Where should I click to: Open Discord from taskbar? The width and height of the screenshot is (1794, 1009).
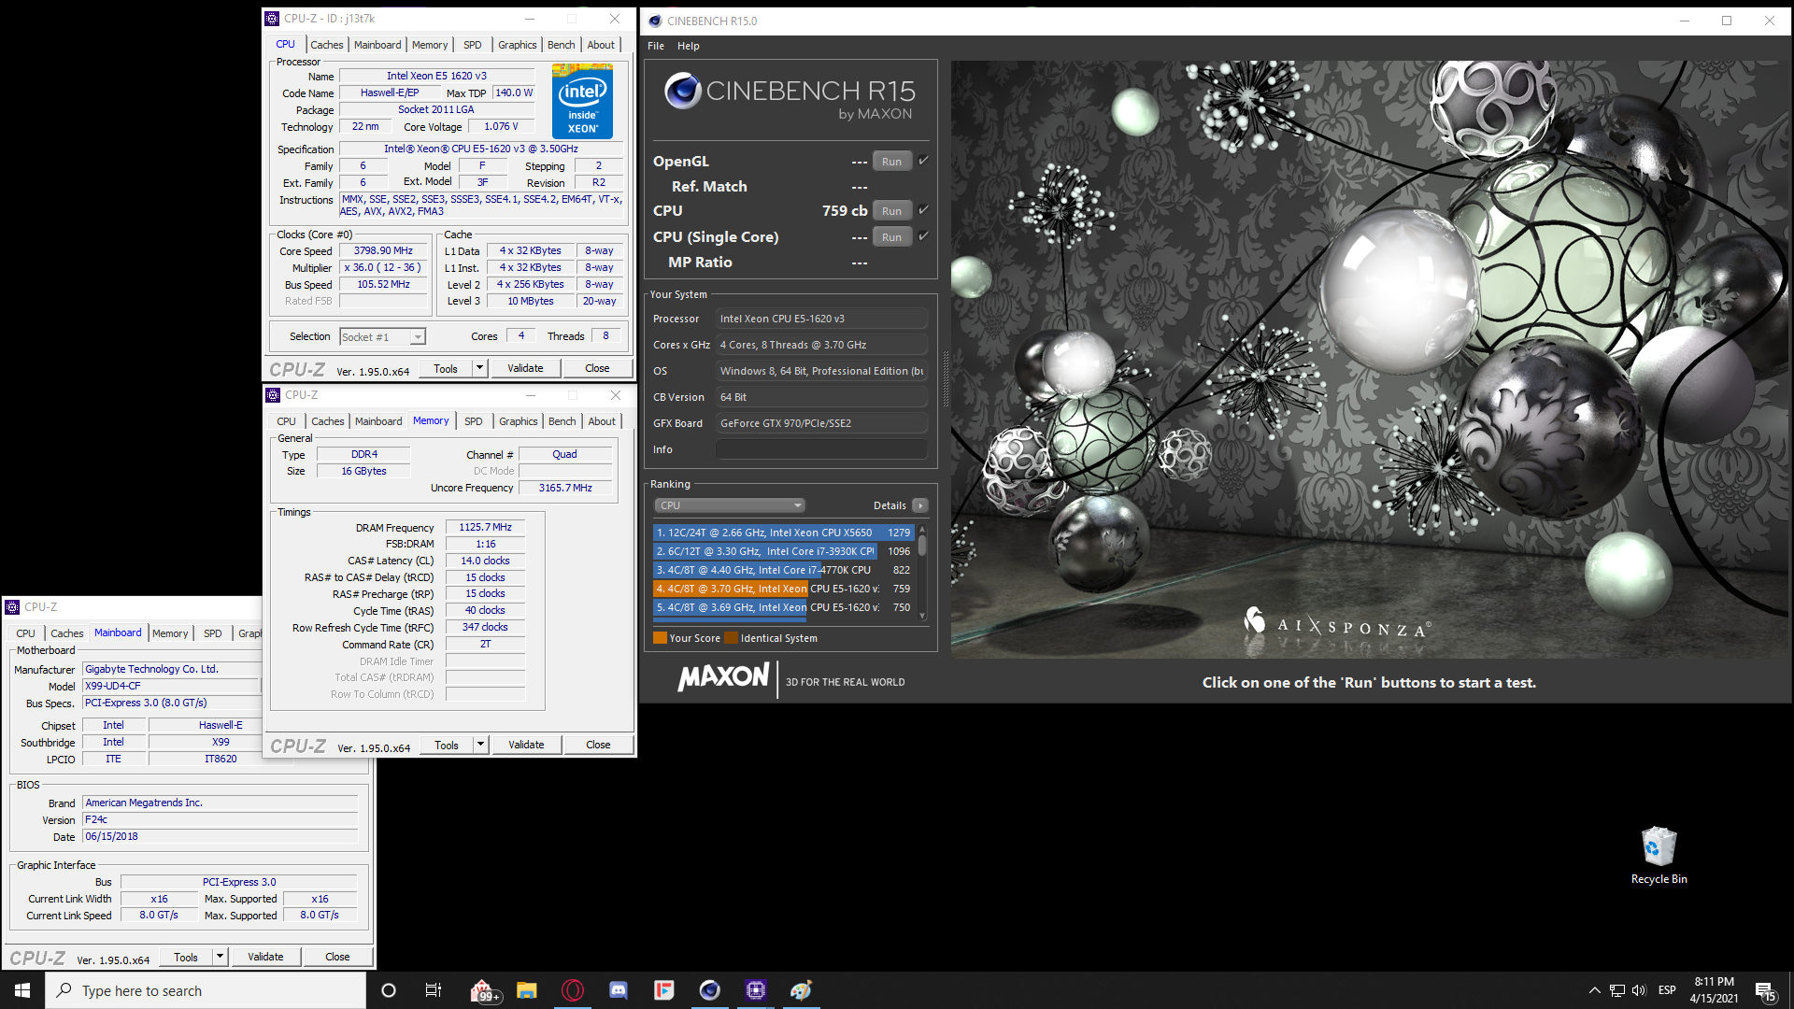click(619, 990)
